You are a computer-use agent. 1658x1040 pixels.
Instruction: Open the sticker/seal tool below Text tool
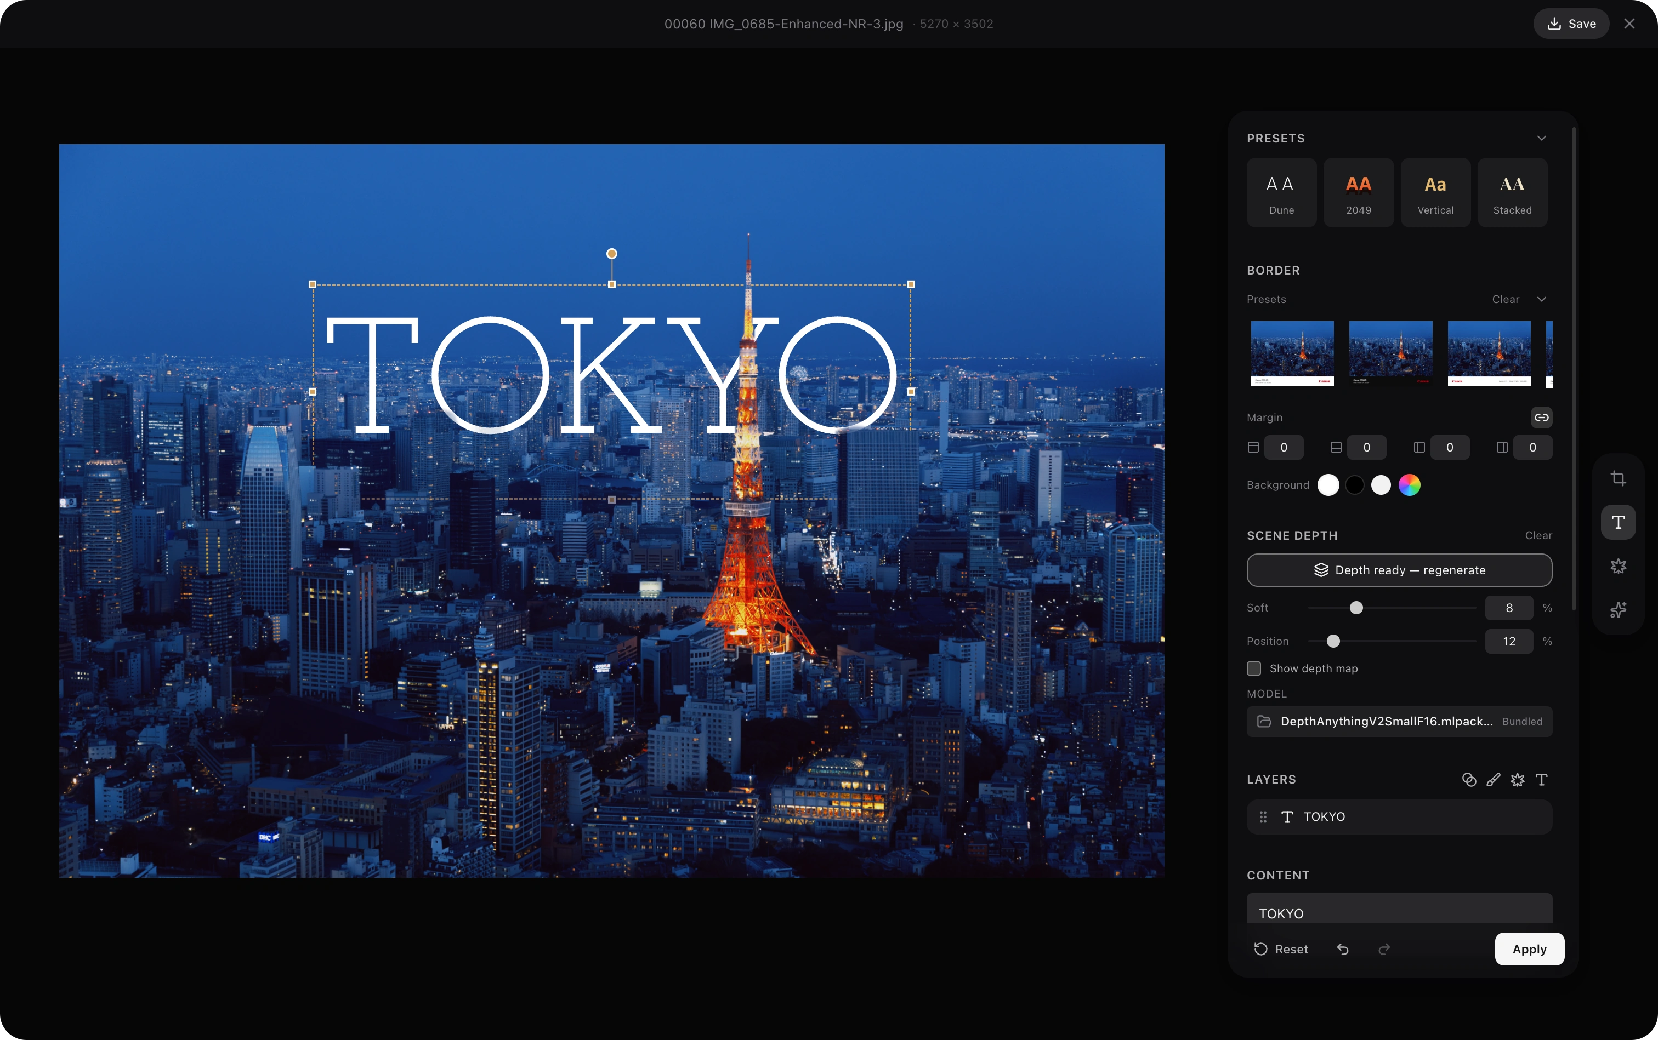pyautogui.click(x=1618, y=566)
